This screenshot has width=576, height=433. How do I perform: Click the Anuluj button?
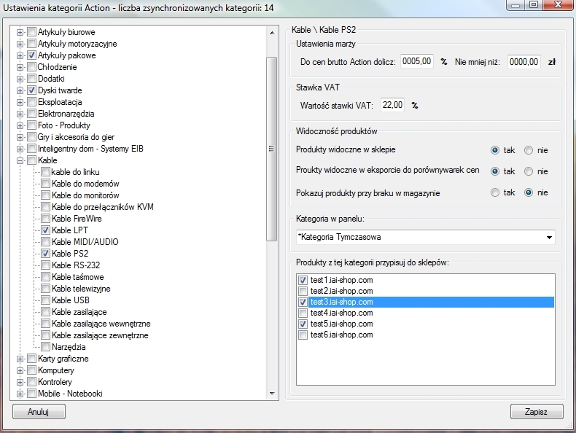coord(39,412)
